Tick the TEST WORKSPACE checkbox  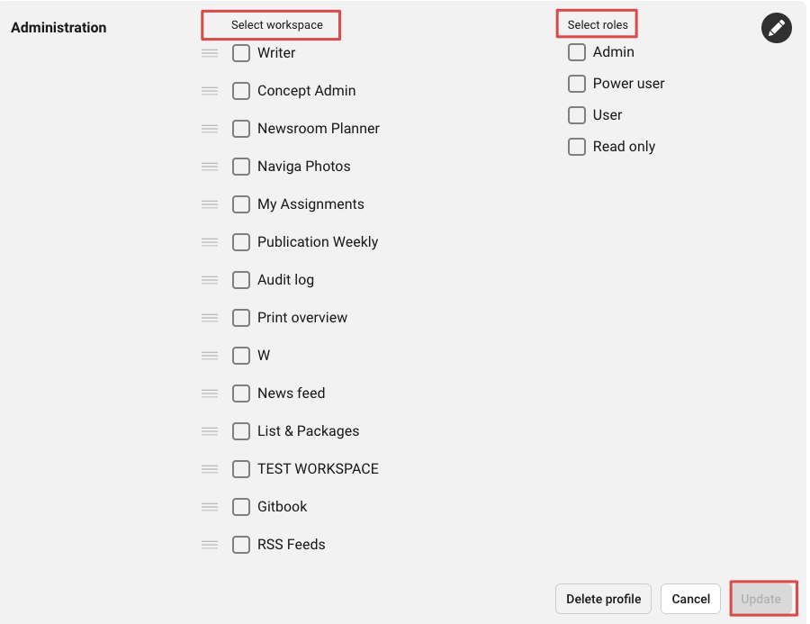[x=241, y=469]
